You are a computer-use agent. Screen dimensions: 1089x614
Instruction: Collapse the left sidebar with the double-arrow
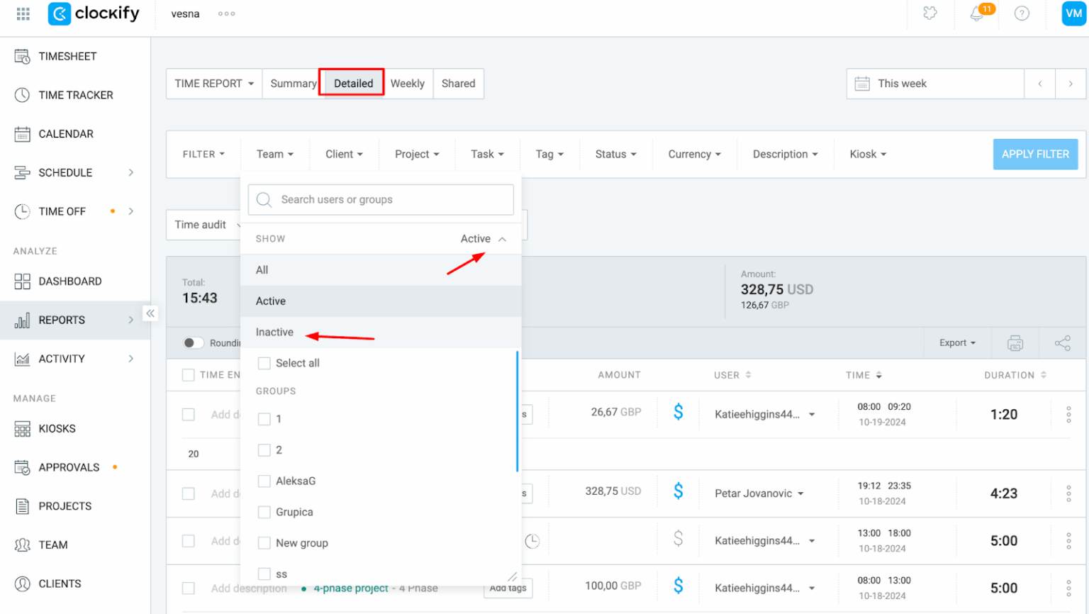point(150,313)
